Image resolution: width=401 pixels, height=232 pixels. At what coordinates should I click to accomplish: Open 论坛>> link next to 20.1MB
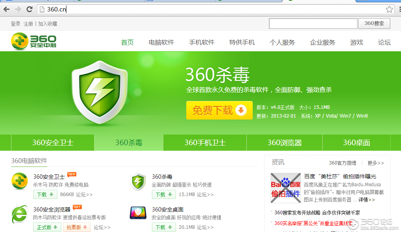[x=205, y=227]
